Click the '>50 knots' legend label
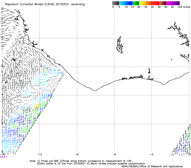The width and height of the screenshot is (191, 168). (x=184, y=7)
